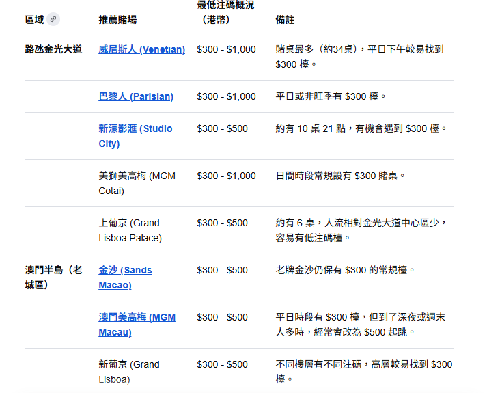Select the Studio City $300 - $500 price

coord(223,128)
